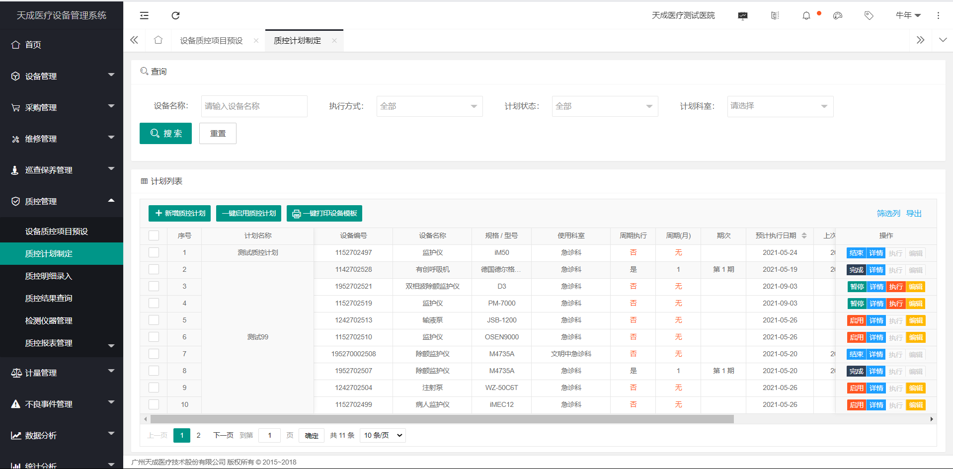The width and height of the screenshot is (953, 469).
Task: Click 一键打印设备模板 button
Action: (324, 213)
